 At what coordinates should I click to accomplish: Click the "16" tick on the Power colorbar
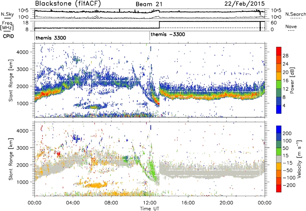285,81
